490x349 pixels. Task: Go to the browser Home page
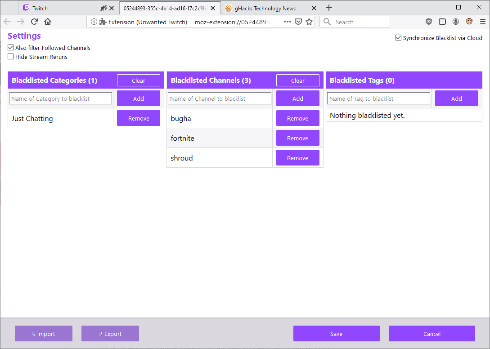pos(48,22)
